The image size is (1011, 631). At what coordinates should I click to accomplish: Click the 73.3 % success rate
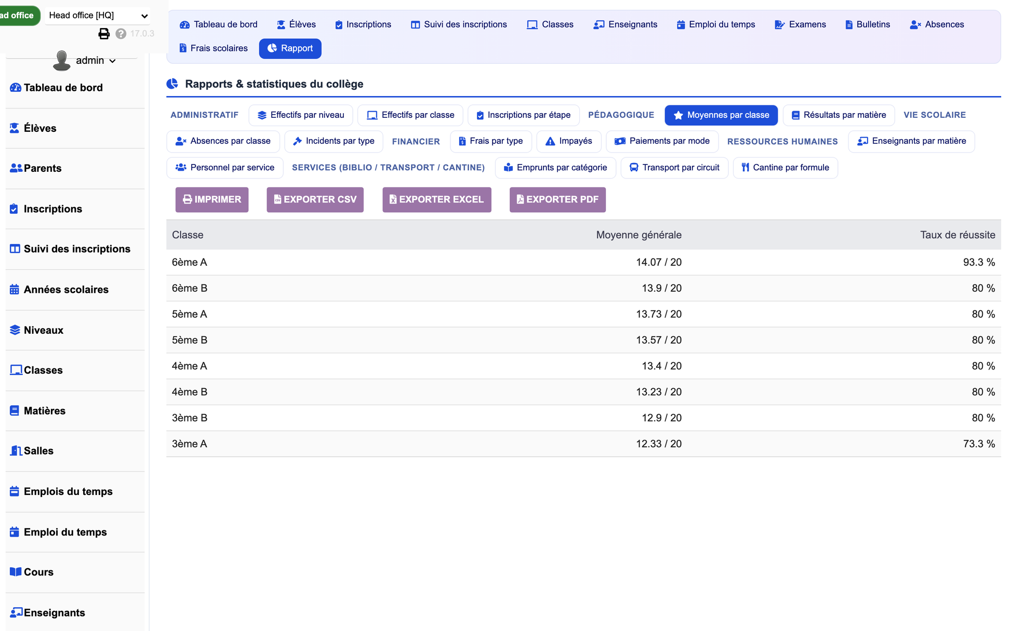[979, 444]
